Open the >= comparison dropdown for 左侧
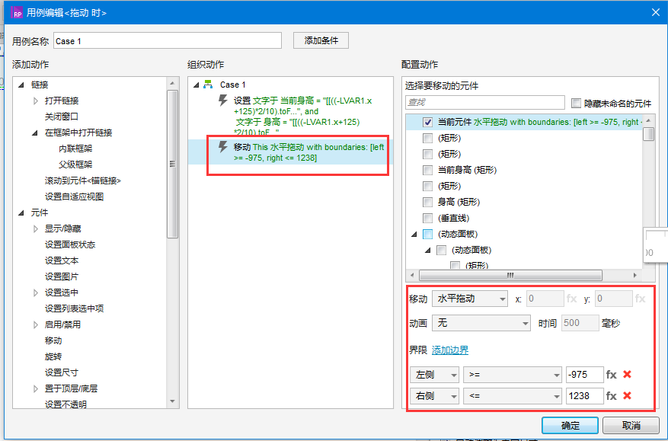This screenshot has width=668, height=441. pos(513,375)
